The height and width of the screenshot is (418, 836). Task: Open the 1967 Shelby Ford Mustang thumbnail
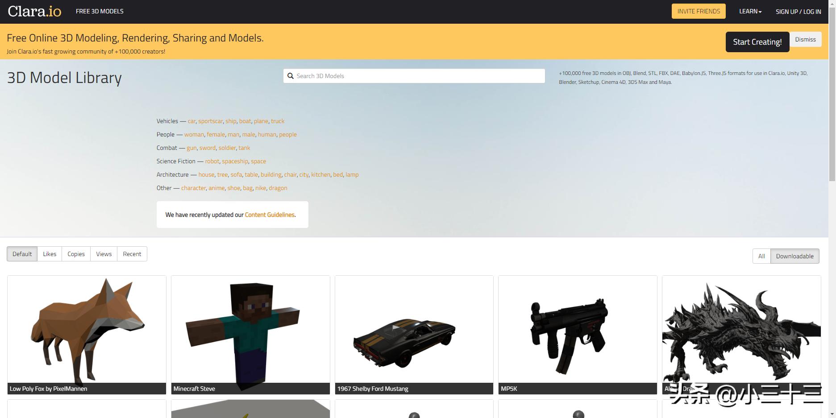(x=414, y=335)
